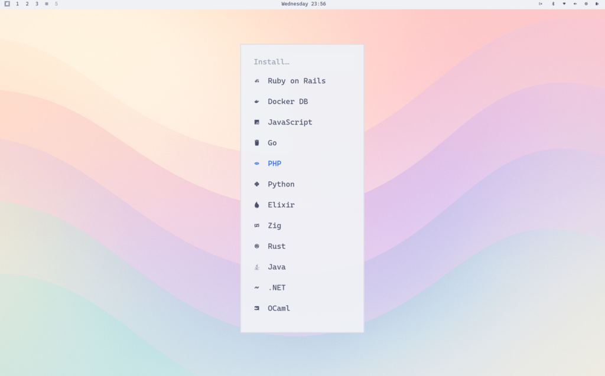The image size is (605, 376).
Task: Click the Rust gear icon
Action: pos(257,246)
